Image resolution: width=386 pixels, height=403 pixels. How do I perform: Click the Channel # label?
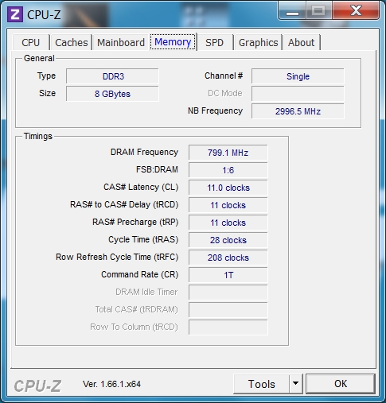coord(224,76)
